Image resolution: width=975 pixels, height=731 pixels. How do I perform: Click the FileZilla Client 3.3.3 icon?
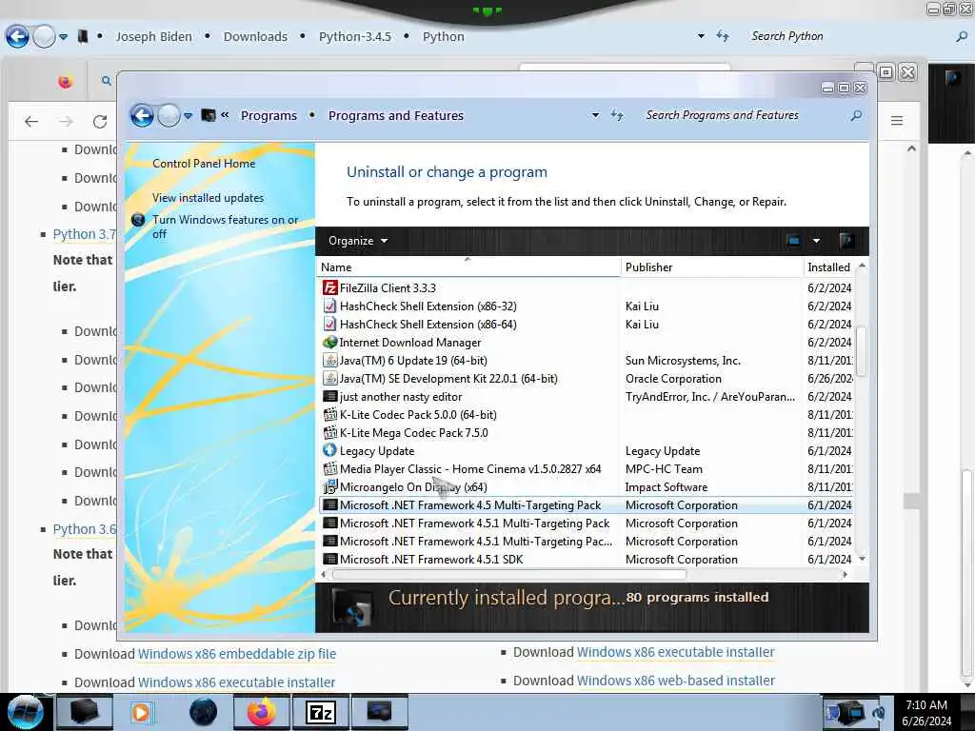pos(329,287)
